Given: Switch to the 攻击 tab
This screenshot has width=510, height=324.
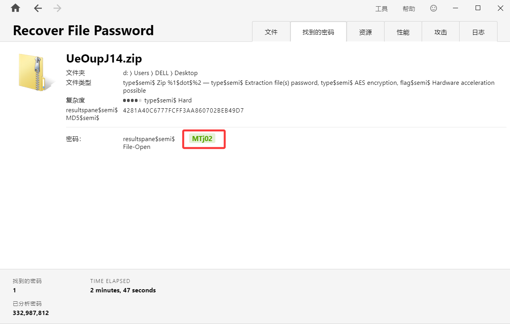Looking at the screenshot, I should 440,32.
